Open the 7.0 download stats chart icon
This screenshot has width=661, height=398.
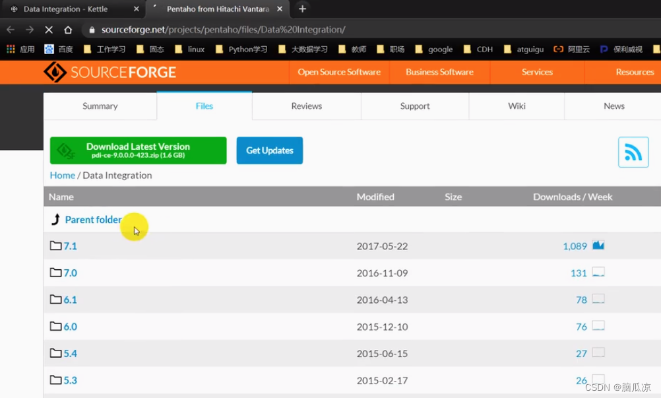coord(598,272)
